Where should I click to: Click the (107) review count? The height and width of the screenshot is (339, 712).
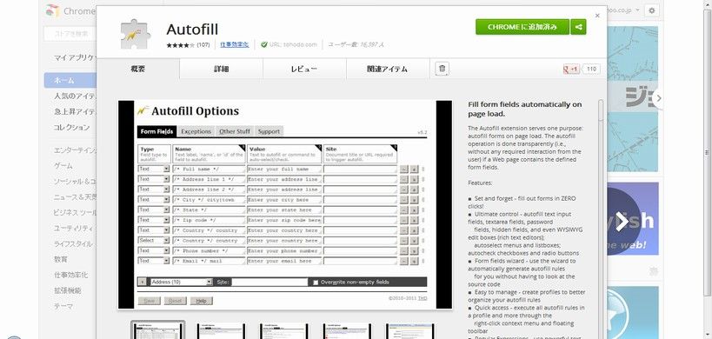203,45
